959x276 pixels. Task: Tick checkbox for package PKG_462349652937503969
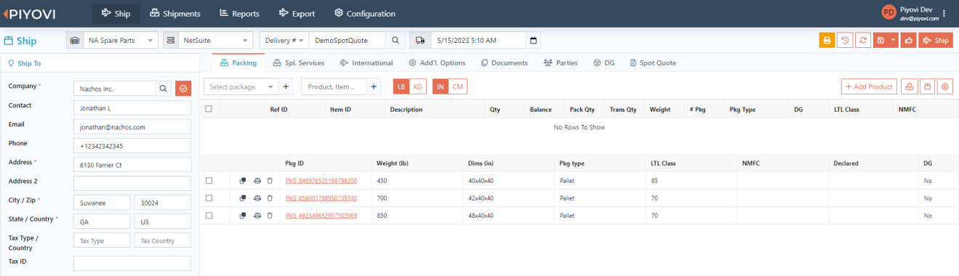(209, 215)
